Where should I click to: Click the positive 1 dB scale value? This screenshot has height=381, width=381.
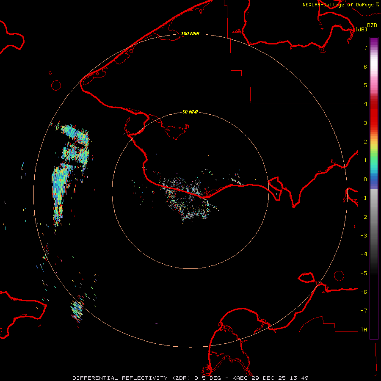(365, 160)
